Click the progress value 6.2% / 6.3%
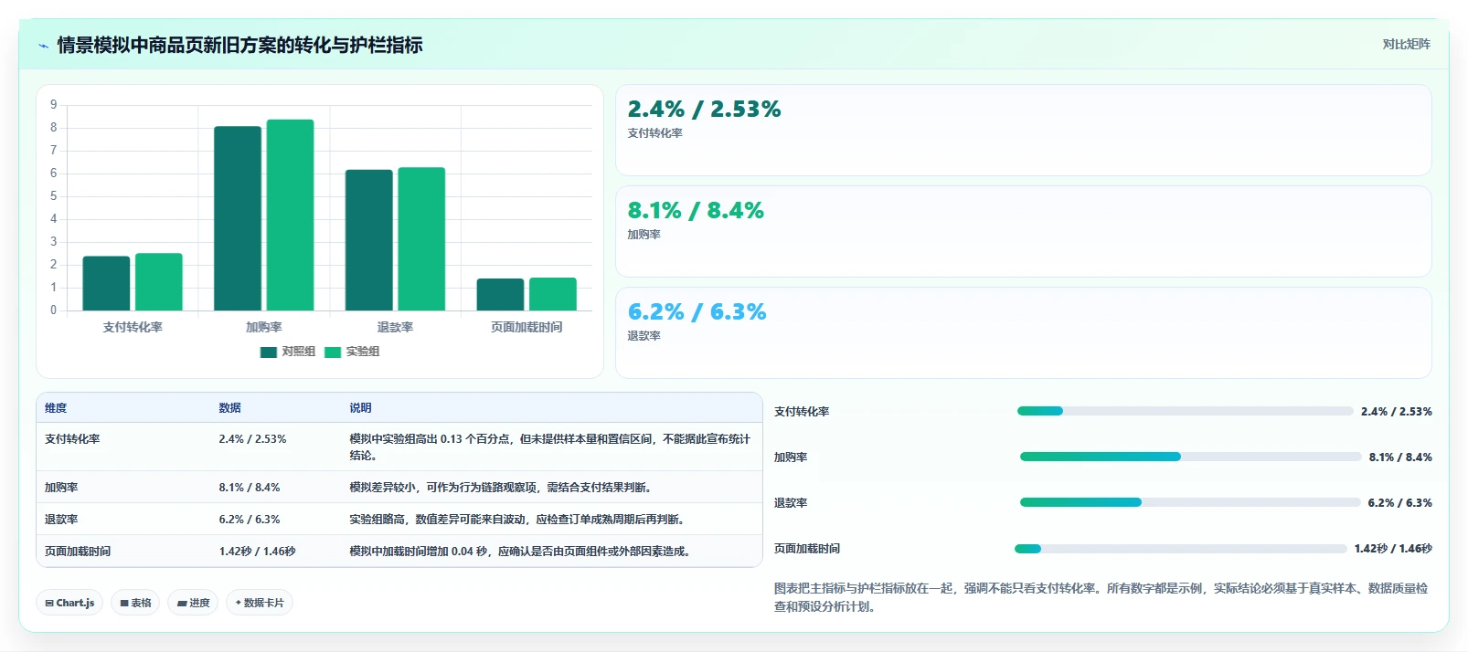This screenshot has width=1468, height=652. 1399,503
